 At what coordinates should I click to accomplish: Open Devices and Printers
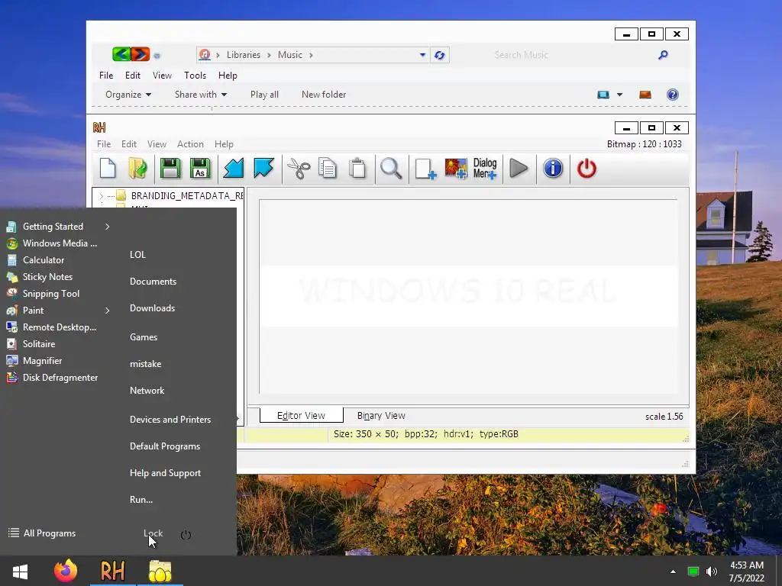(x=170, y=420)
